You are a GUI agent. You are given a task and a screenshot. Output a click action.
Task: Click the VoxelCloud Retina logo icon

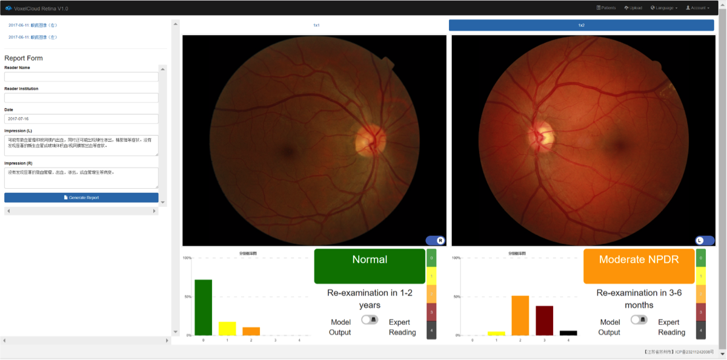coord(8,8)
